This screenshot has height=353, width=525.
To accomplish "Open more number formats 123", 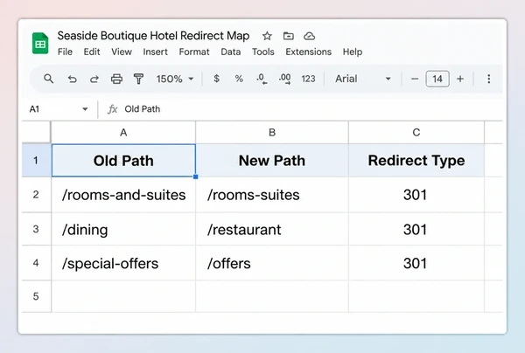I will [x=308, y=79].
